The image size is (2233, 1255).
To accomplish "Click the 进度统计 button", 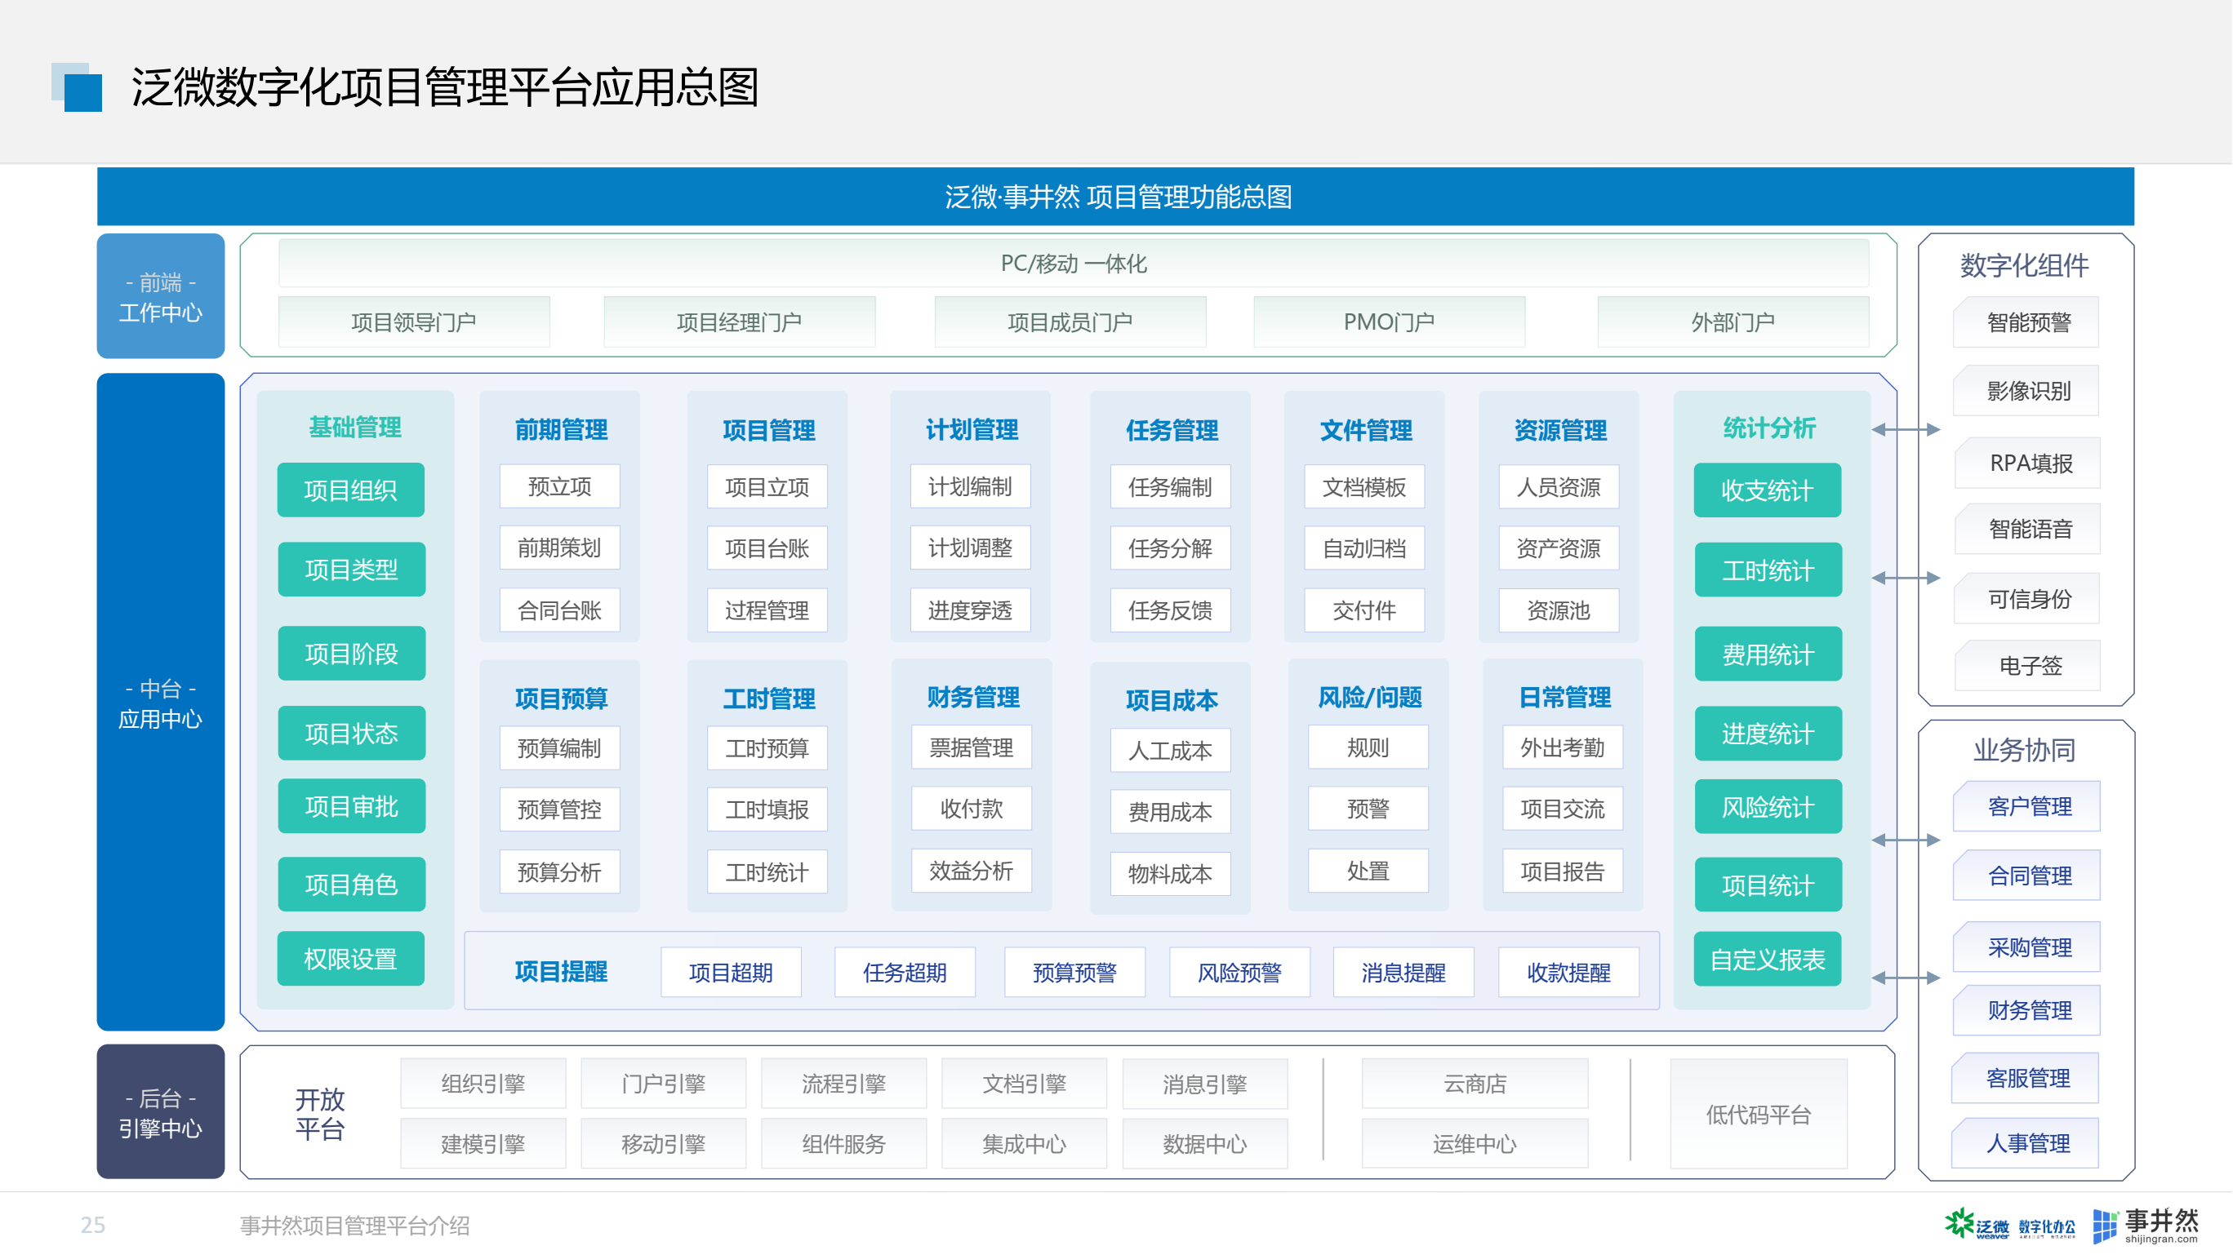I will pyautogui.click(x=1768, y=734).
